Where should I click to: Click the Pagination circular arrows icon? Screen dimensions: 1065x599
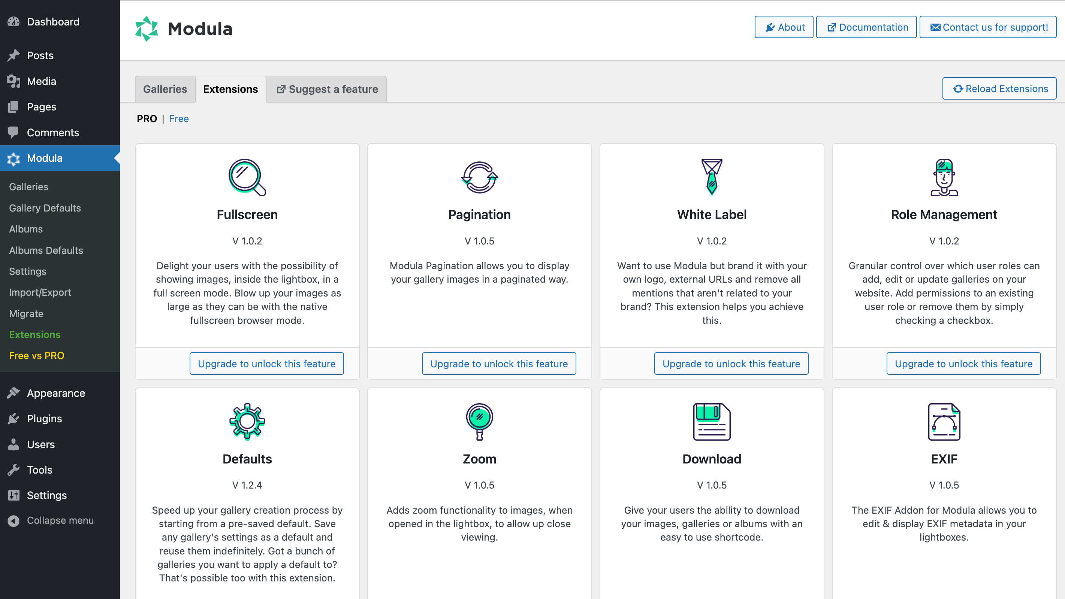point(479,177)
